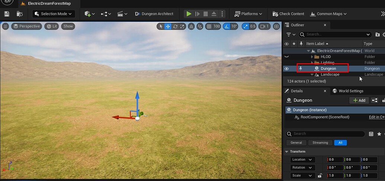The image size is (385, 181).
Task: Expand the Platforms dropdown
Action: pos(248,14)
